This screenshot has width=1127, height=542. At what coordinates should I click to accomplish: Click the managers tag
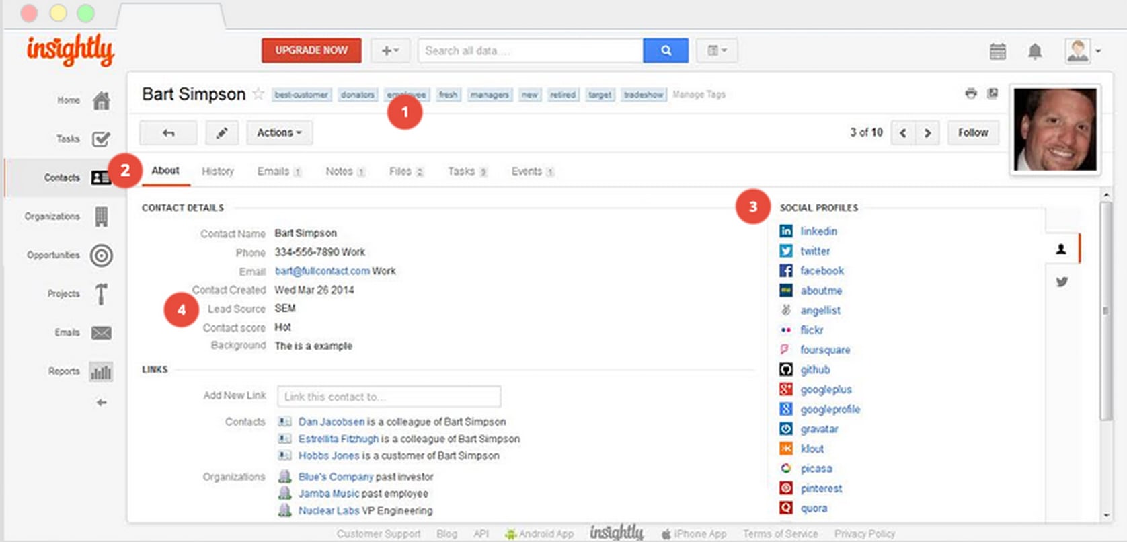(490, 95)
